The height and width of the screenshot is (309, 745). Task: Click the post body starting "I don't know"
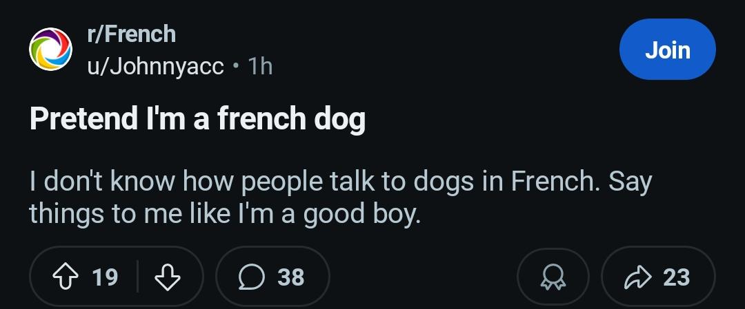click(341, 198)
